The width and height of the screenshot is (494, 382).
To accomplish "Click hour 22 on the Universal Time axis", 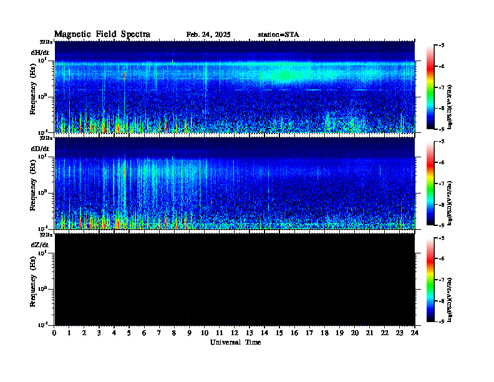I will pyautogui.click(x=385, y=333).
